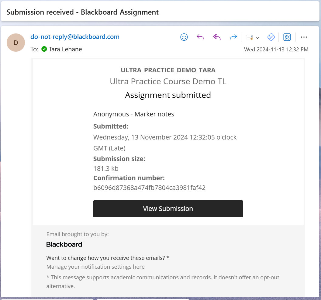Open the Viva Insights icon
The height and width of the screenshot is (300, 321).
tap(271, 37)
